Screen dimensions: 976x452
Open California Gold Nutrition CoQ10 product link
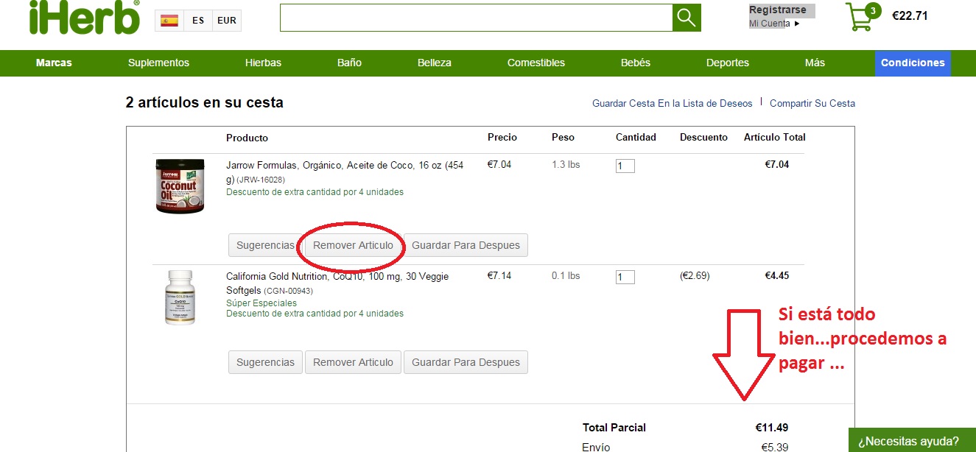(337, 283)
